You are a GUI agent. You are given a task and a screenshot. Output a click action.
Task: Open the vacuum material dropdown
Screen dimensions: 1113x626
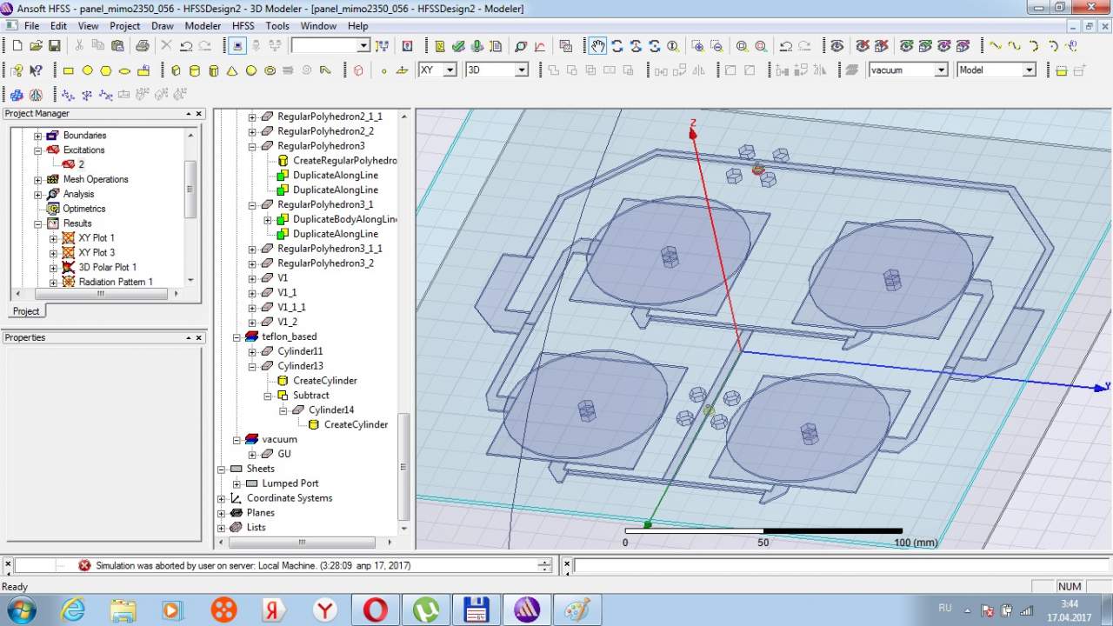pyautogui.click(x=941, y=70)
